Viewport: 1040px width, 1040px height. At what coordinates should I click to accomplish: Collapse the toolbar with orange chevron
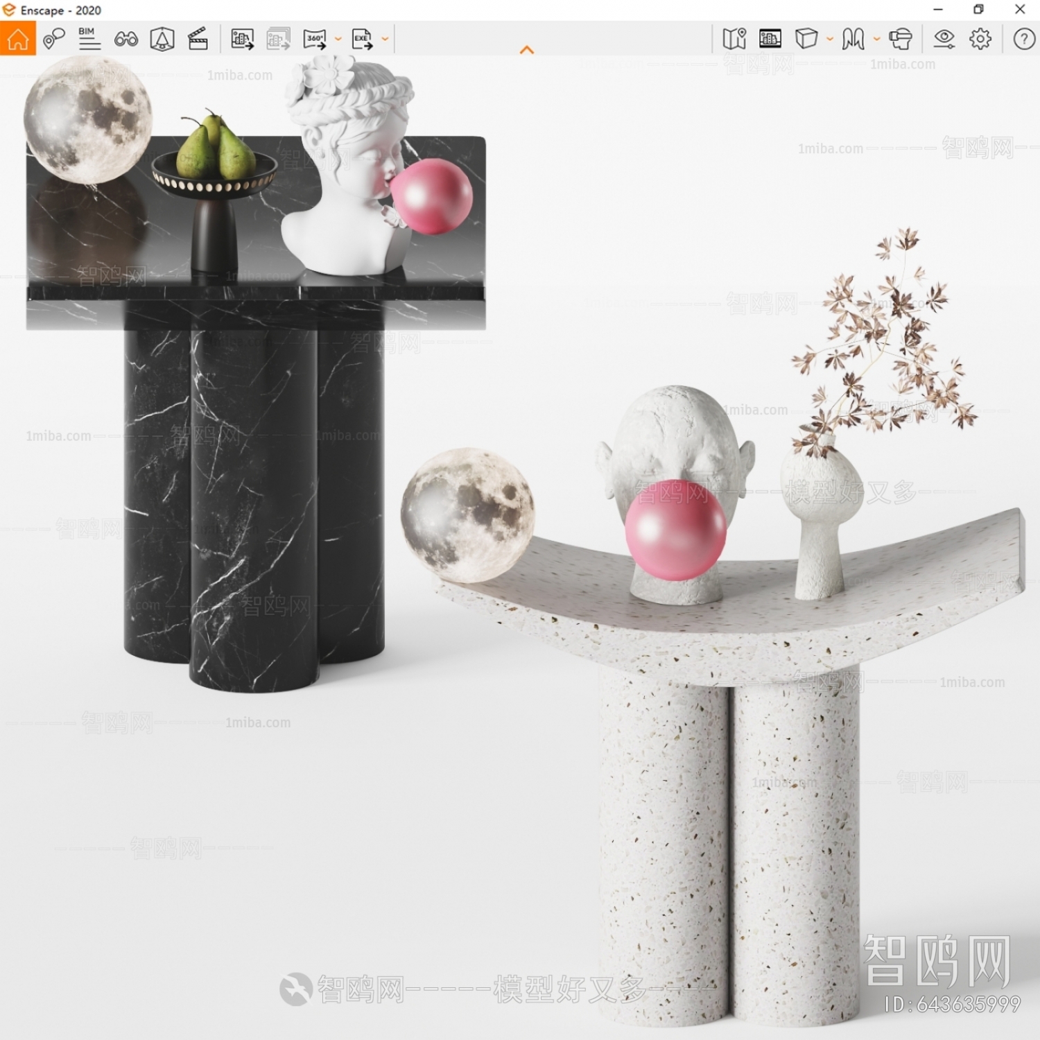pyautogui.click(x=527, y=50)
